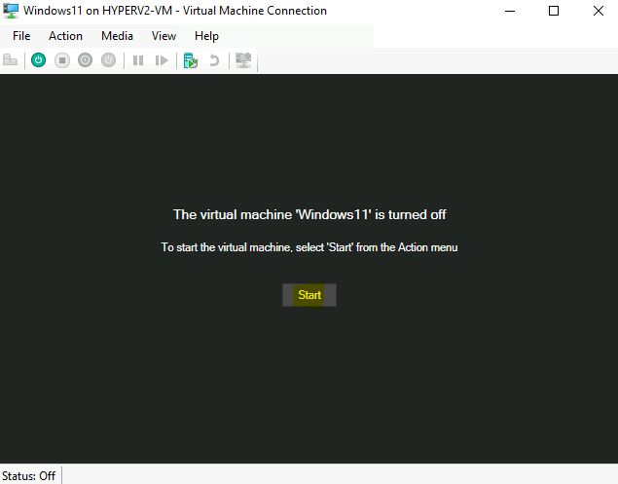Click the Reset toolbar icon

(162, 60)
